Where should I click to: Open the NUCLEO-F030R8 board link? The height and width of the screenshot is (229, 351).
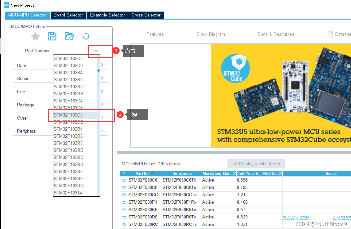pos(296,217)
